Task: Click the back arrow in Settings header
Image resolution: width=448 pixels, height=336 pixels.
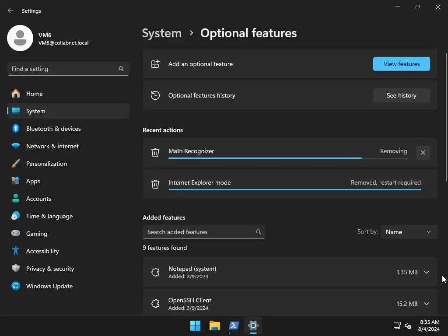Action: pos(10,10)
